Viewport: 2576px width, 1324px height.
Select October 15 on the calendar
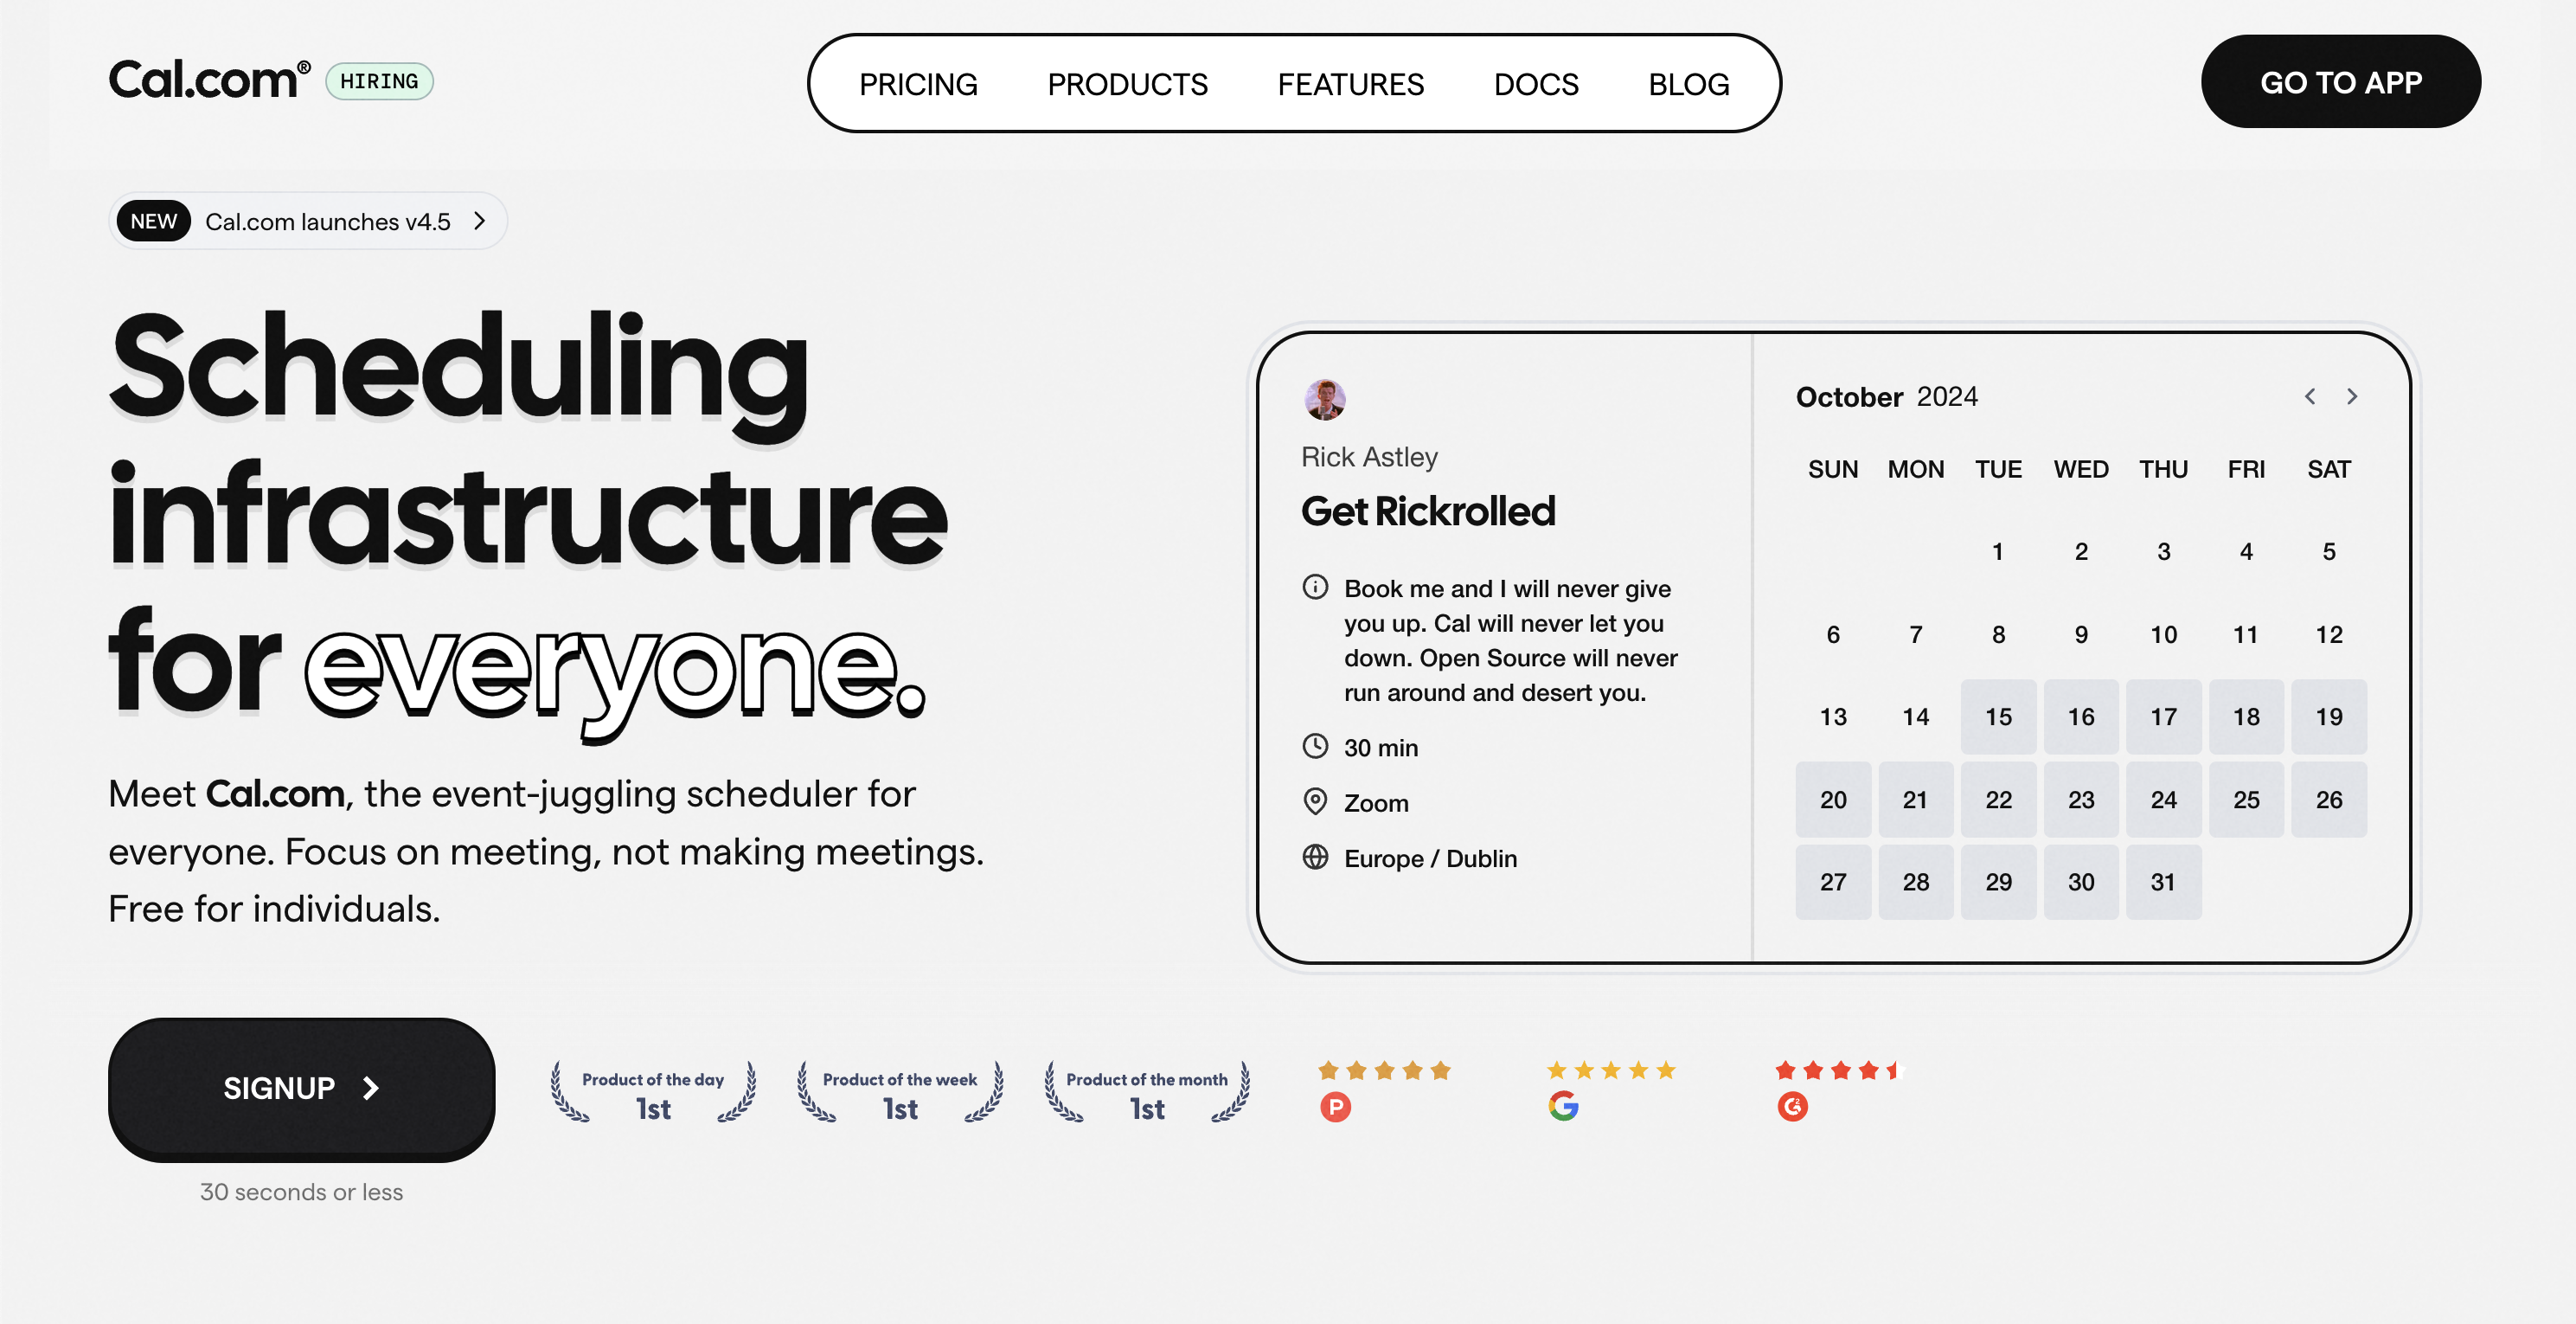[x=1998, y=717]
